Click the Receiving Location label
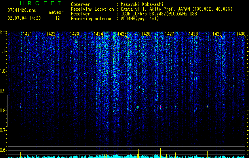Screen dimensions: 249x158 point(92,9)
